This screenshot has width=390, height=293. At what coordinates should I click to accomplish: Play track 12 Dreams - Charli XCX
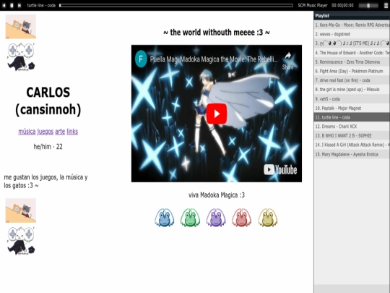352,127
